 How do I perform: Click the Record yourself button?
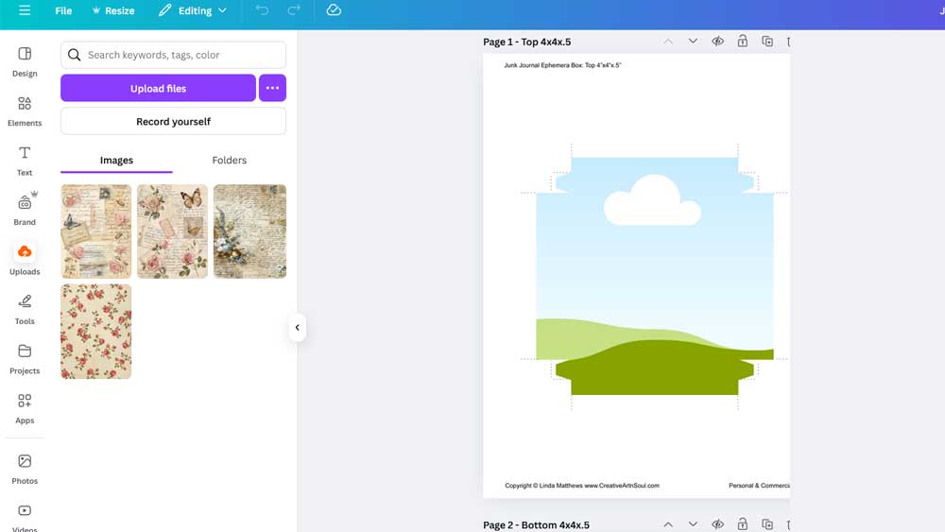click(173, 121)
